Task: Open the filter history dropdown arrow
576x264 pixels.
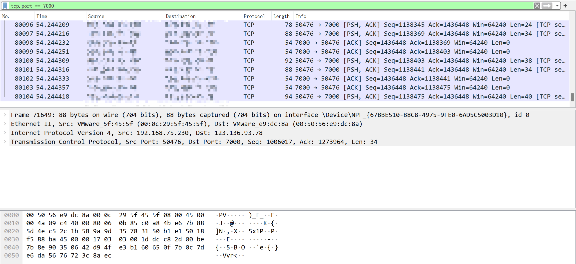Action: [x=557, y=5]
